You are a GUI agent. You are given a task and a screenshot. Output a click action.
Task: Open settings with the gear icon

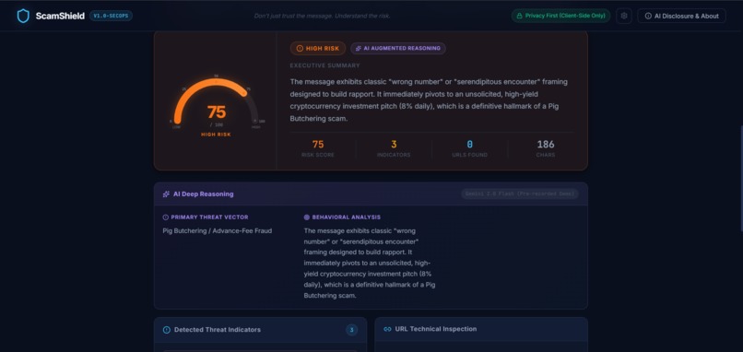[624, 16]
